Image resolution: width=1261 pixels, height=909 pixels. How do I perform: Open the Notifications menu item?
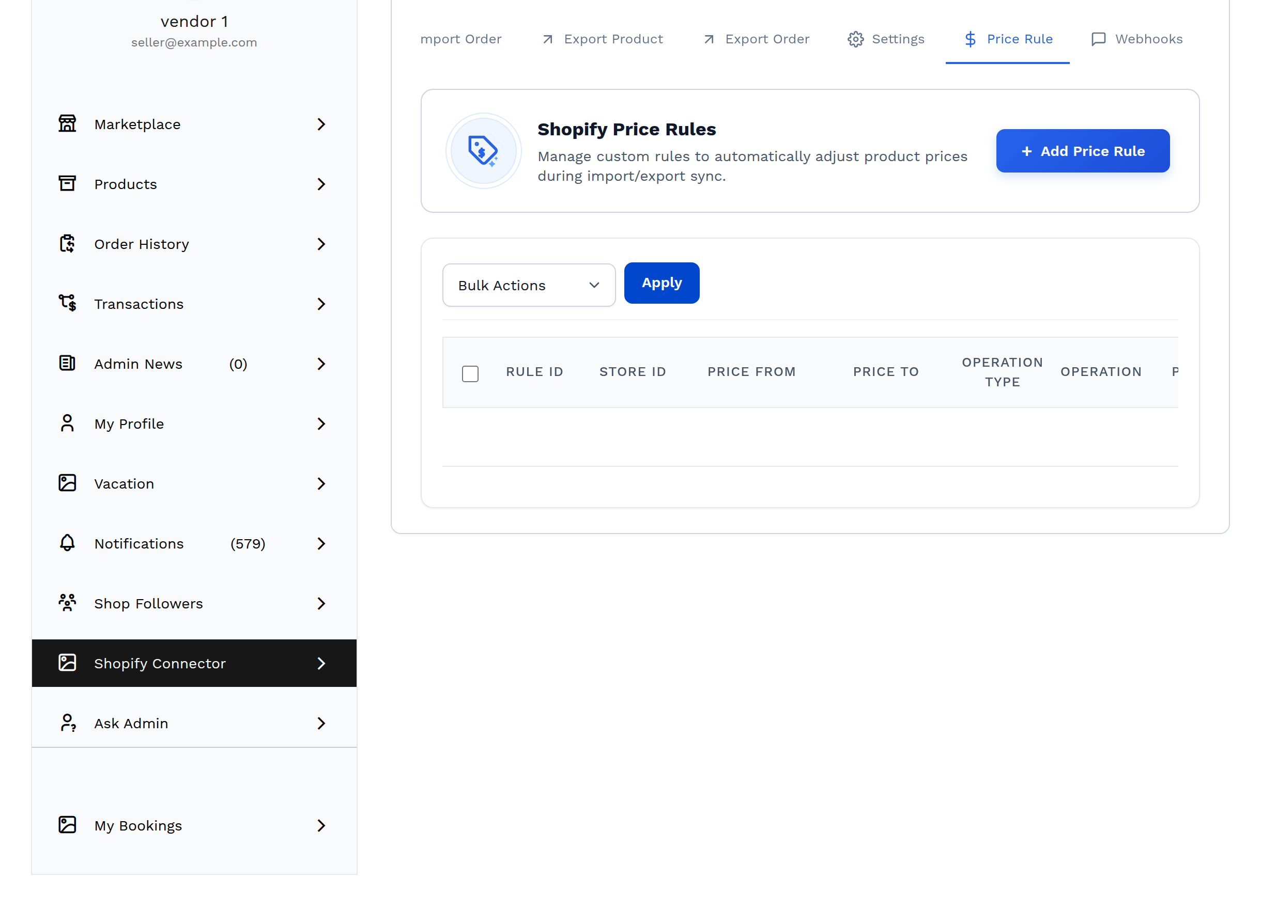[x=195, y=544]
